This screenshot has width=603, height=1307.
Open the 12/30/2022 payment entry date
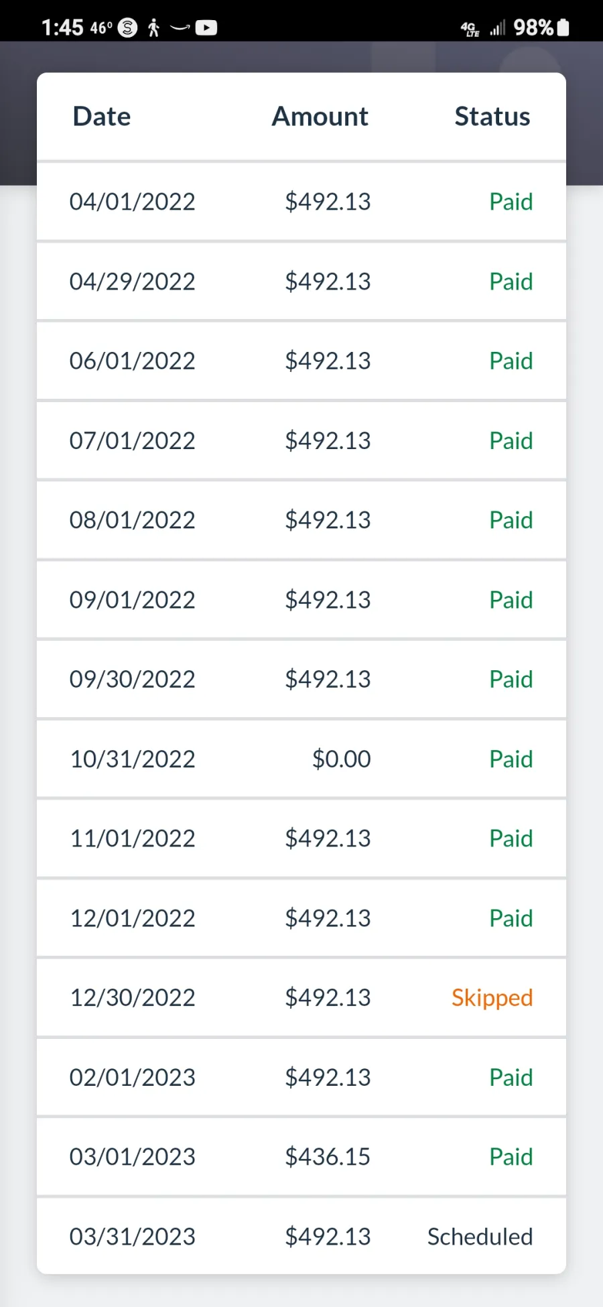[x=133, y=997]
